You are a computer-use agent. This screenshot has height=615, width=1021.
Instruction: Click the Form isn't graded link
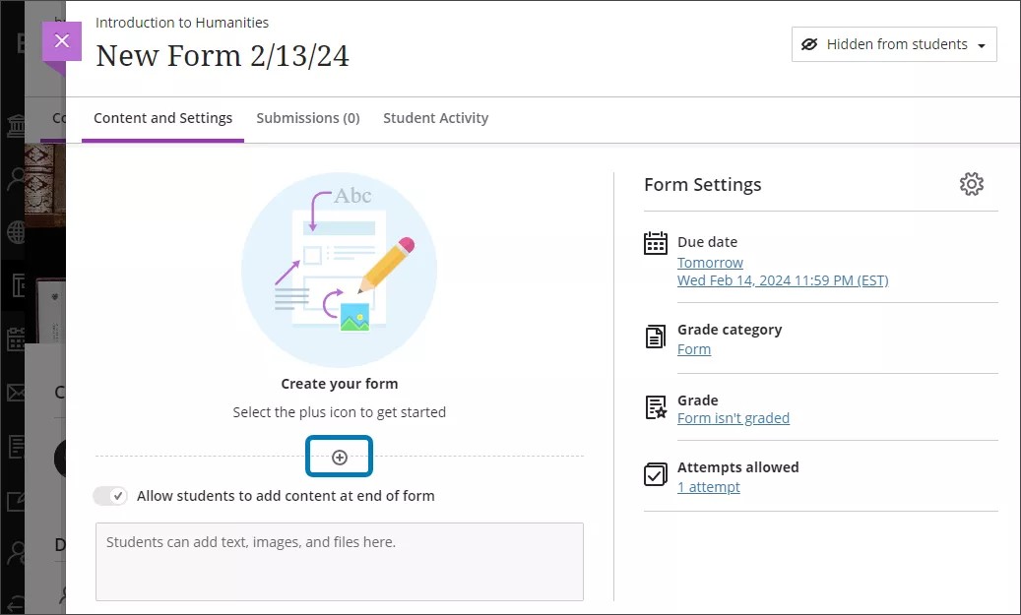(x=734, y=418)
